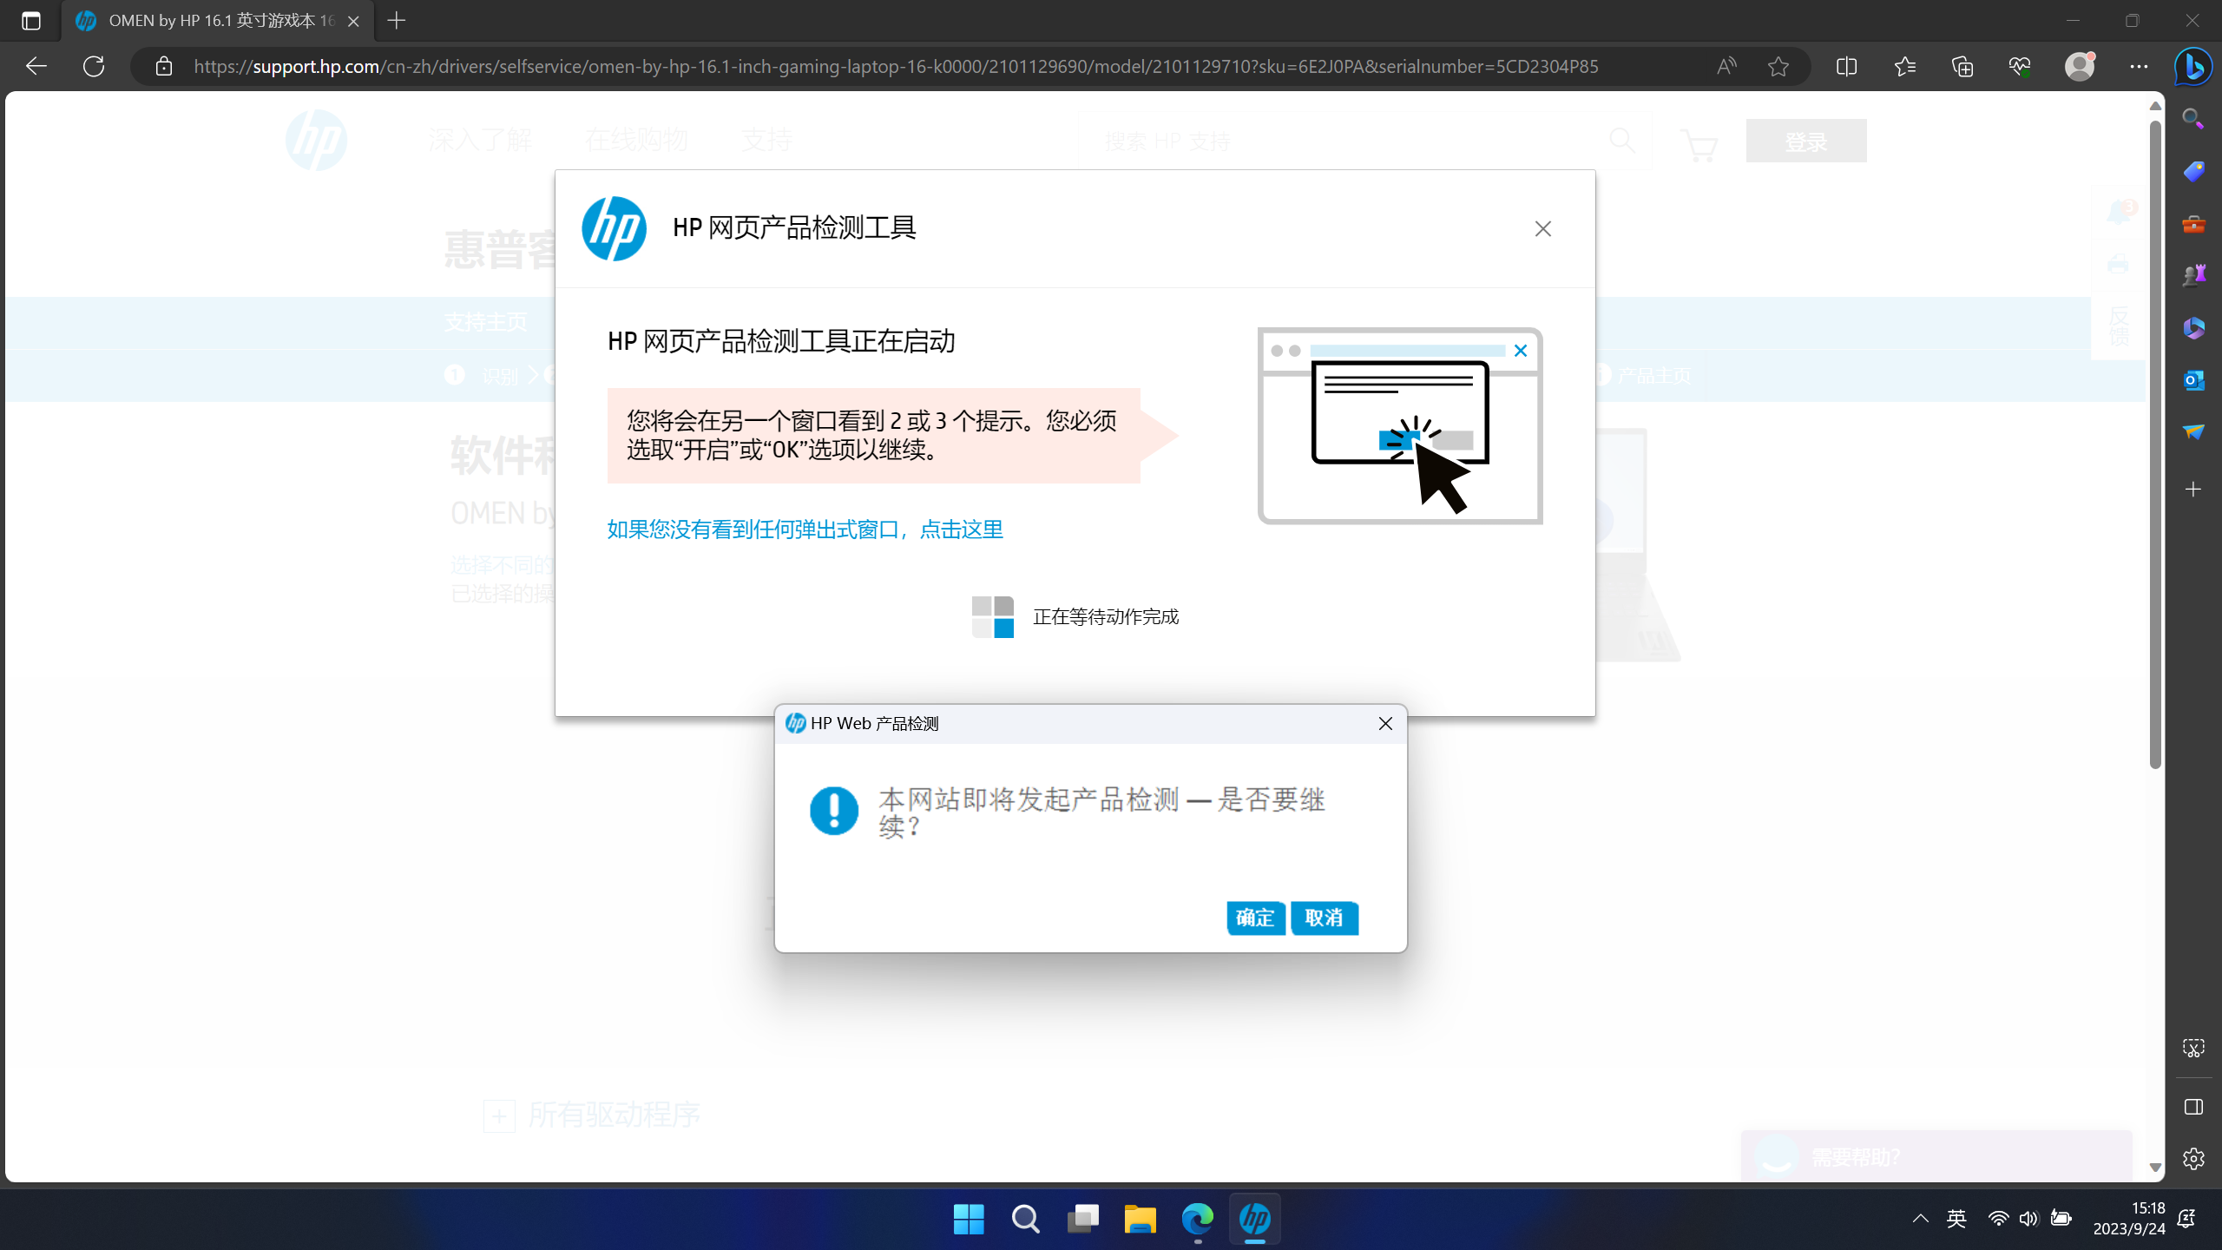
Task: Add page to favorites star icon
Action: 1778,66
